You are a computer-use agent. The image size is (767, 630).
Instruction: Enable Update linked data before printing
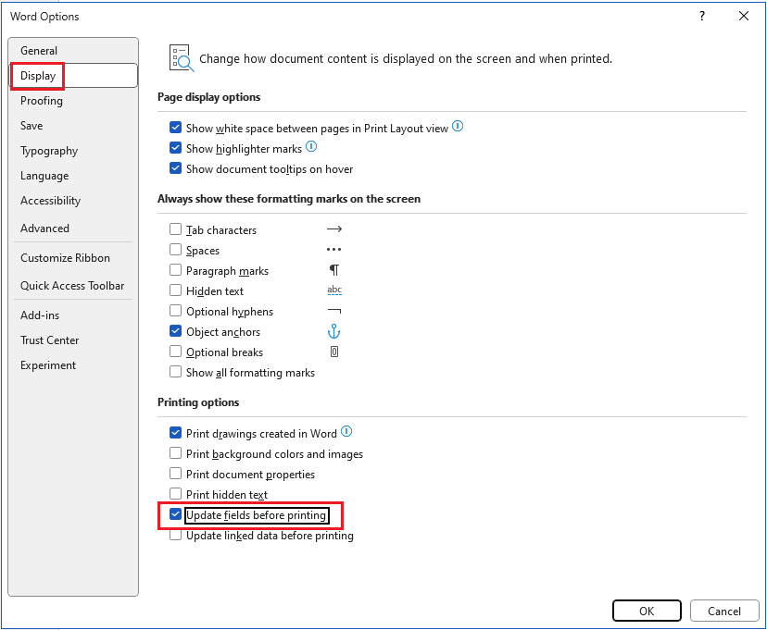pyautogui.click(x=176, y=536)
